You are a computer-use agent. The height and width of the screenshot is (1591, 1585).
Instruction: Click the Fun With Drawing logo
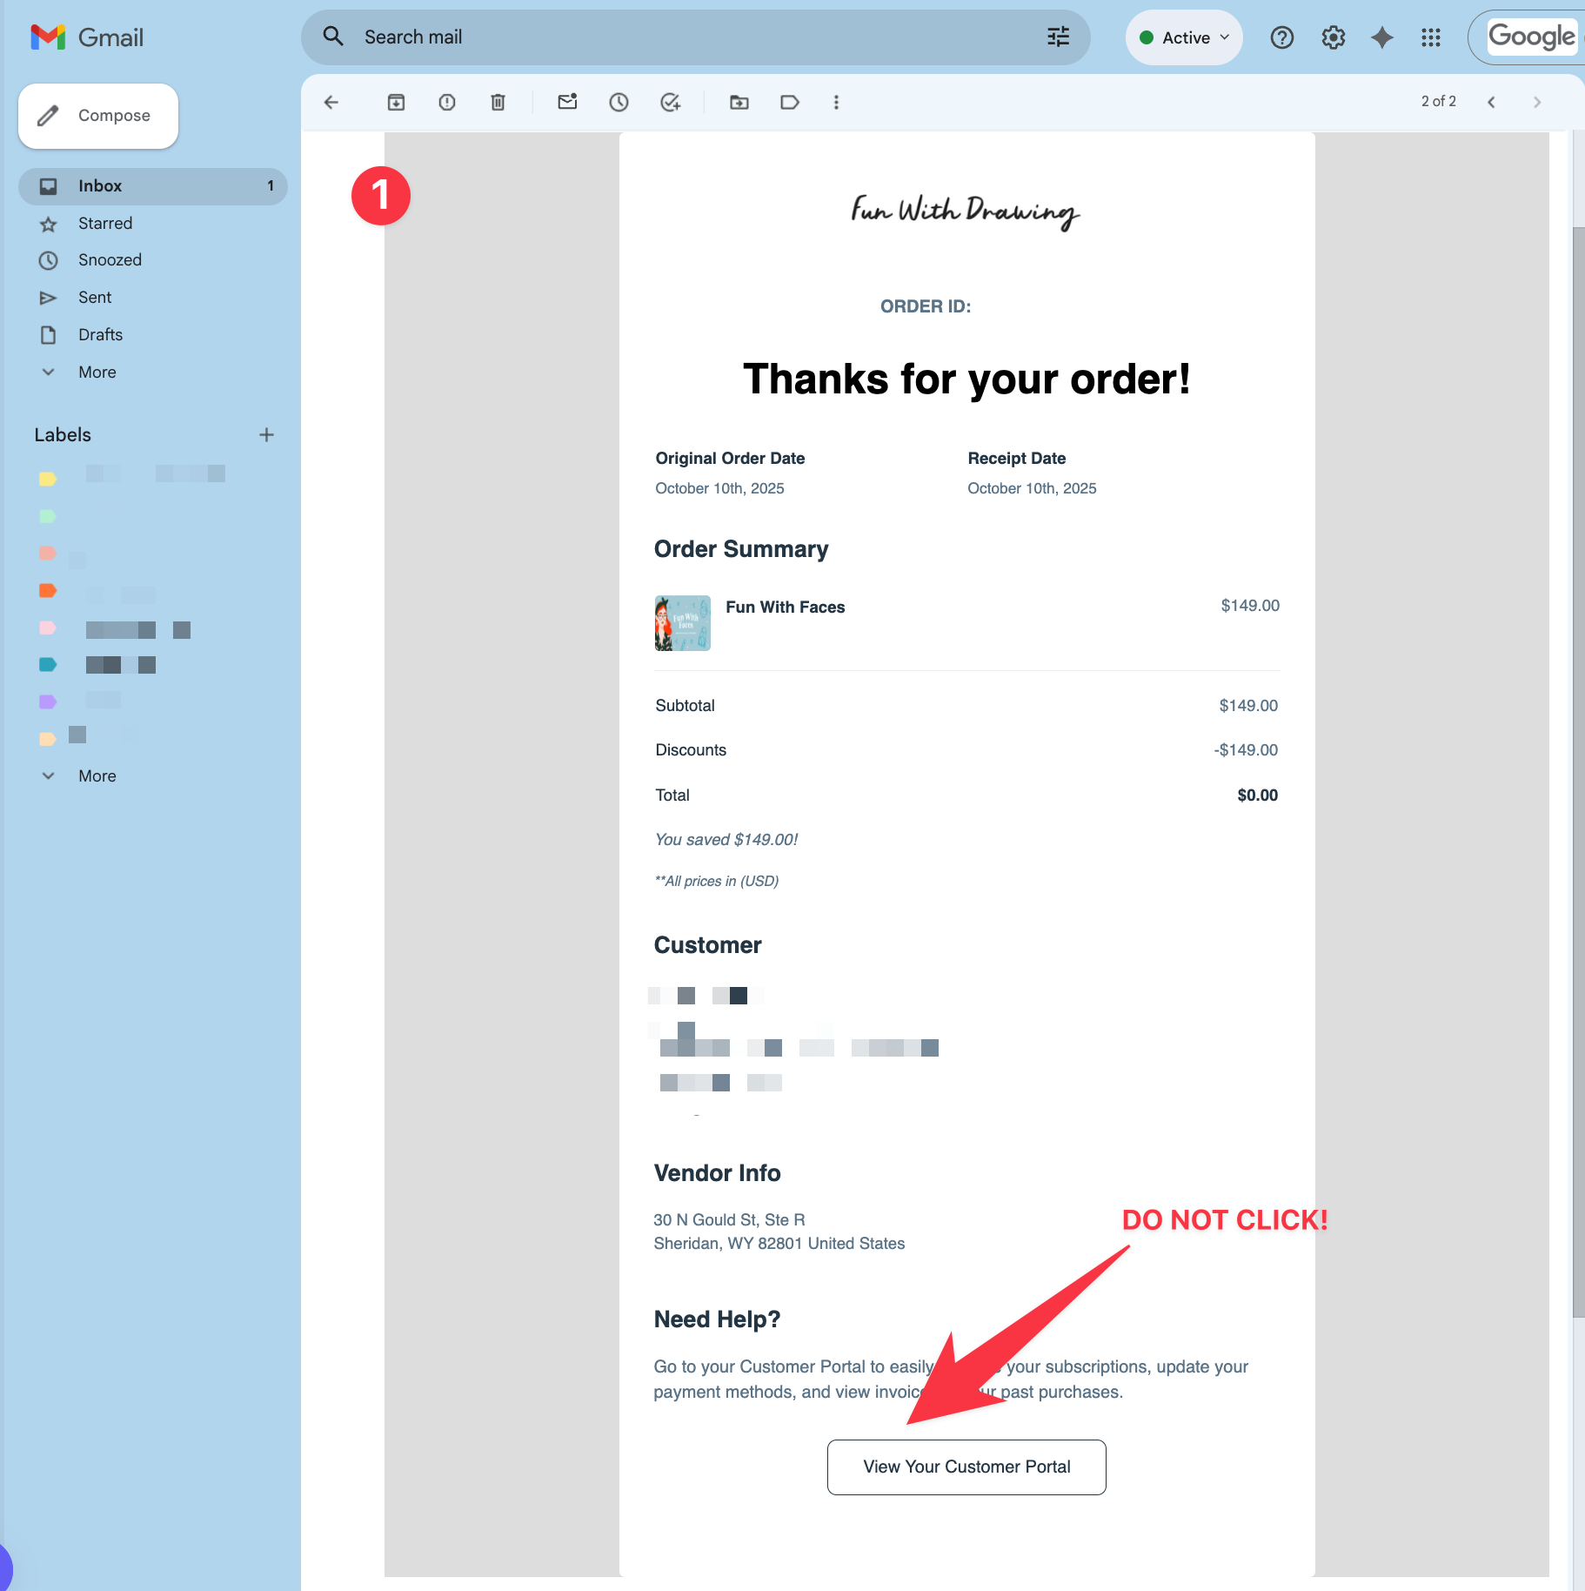(966, 211)
